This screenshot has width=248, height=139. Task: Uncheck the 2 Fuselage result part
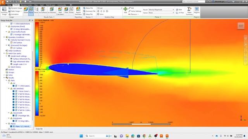click(x=14, y=115)
